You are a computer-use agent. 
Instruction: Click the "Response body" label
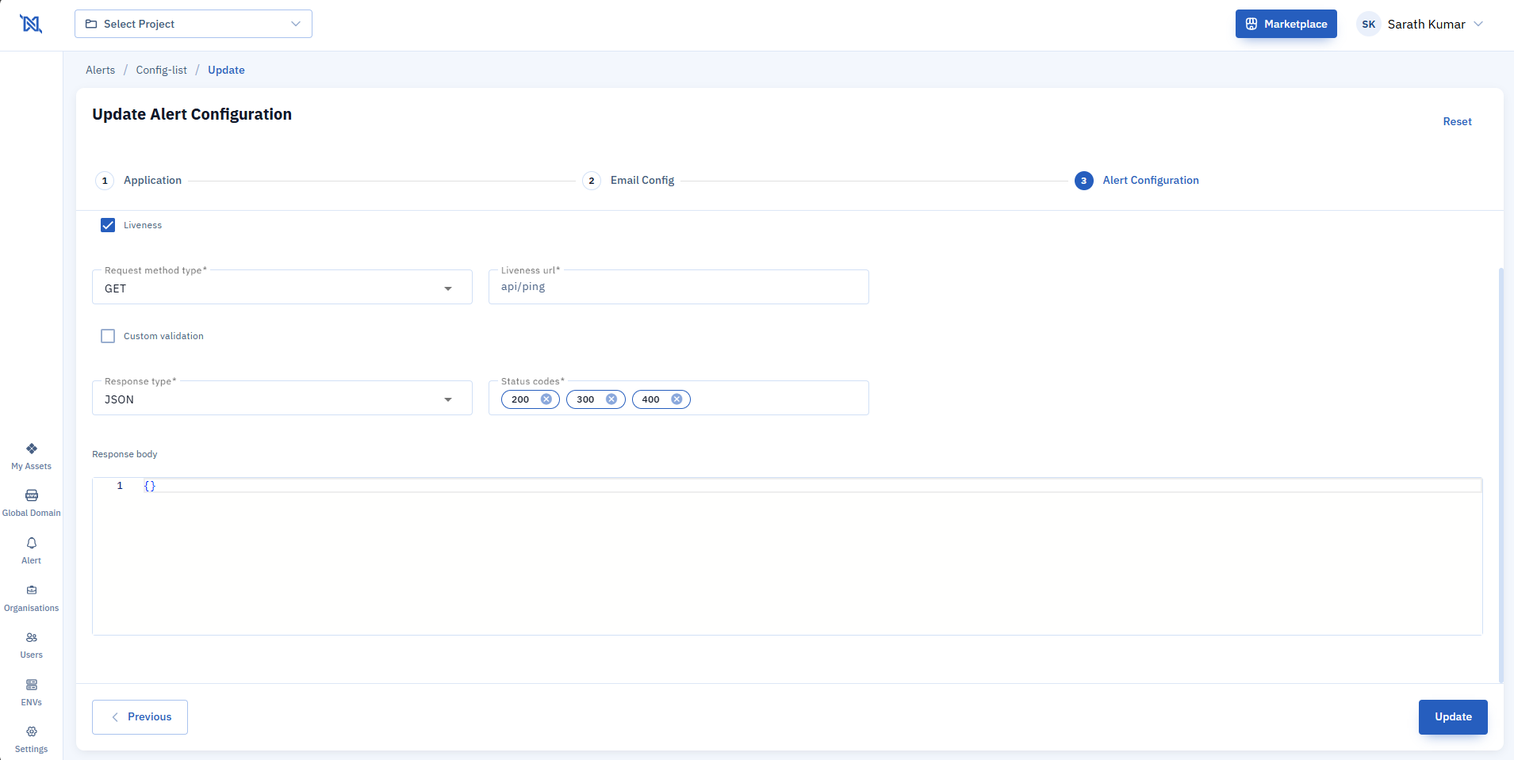[x=125, y=454]
